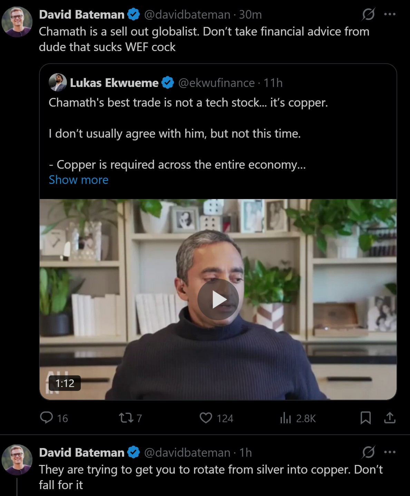Bookmark the first David Bateman tweet
The image size is (410, 496).
365,418
